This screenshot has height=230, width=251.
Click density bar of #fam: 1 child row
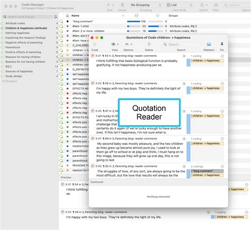point(156,26)
